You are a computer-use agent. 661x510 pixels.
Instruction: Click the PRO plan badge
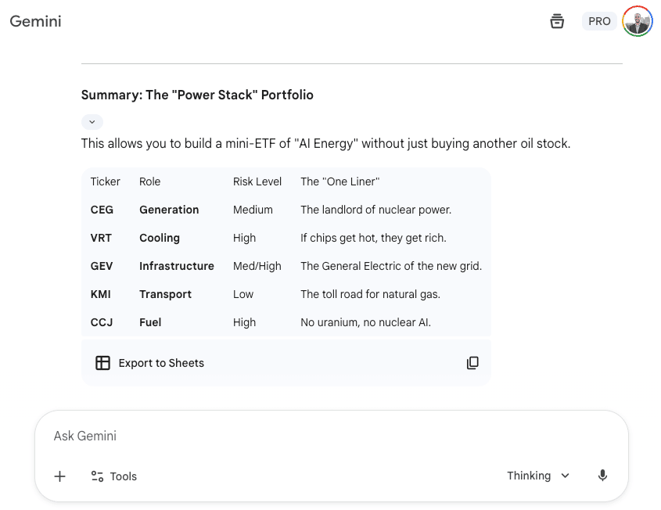coord(599,22)
